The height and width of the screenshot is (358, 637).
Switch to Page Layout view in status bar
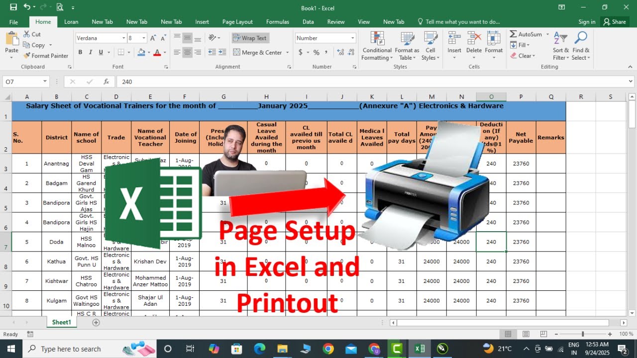(x=526, y=334)
